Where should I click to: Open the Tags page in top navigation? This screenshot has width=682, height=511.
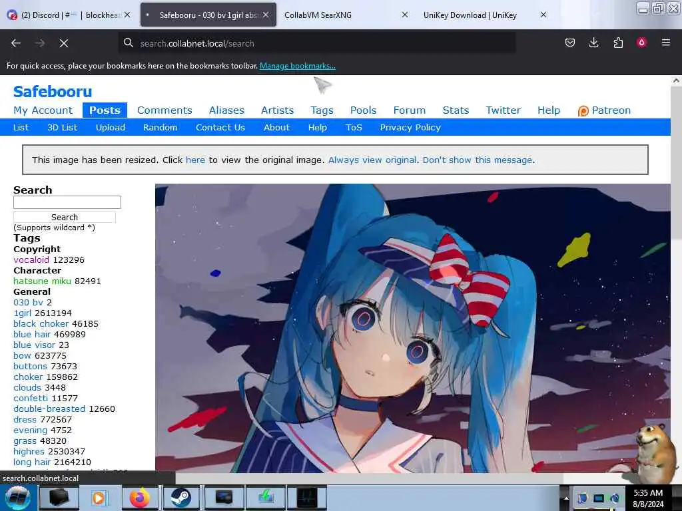(322, 110)
